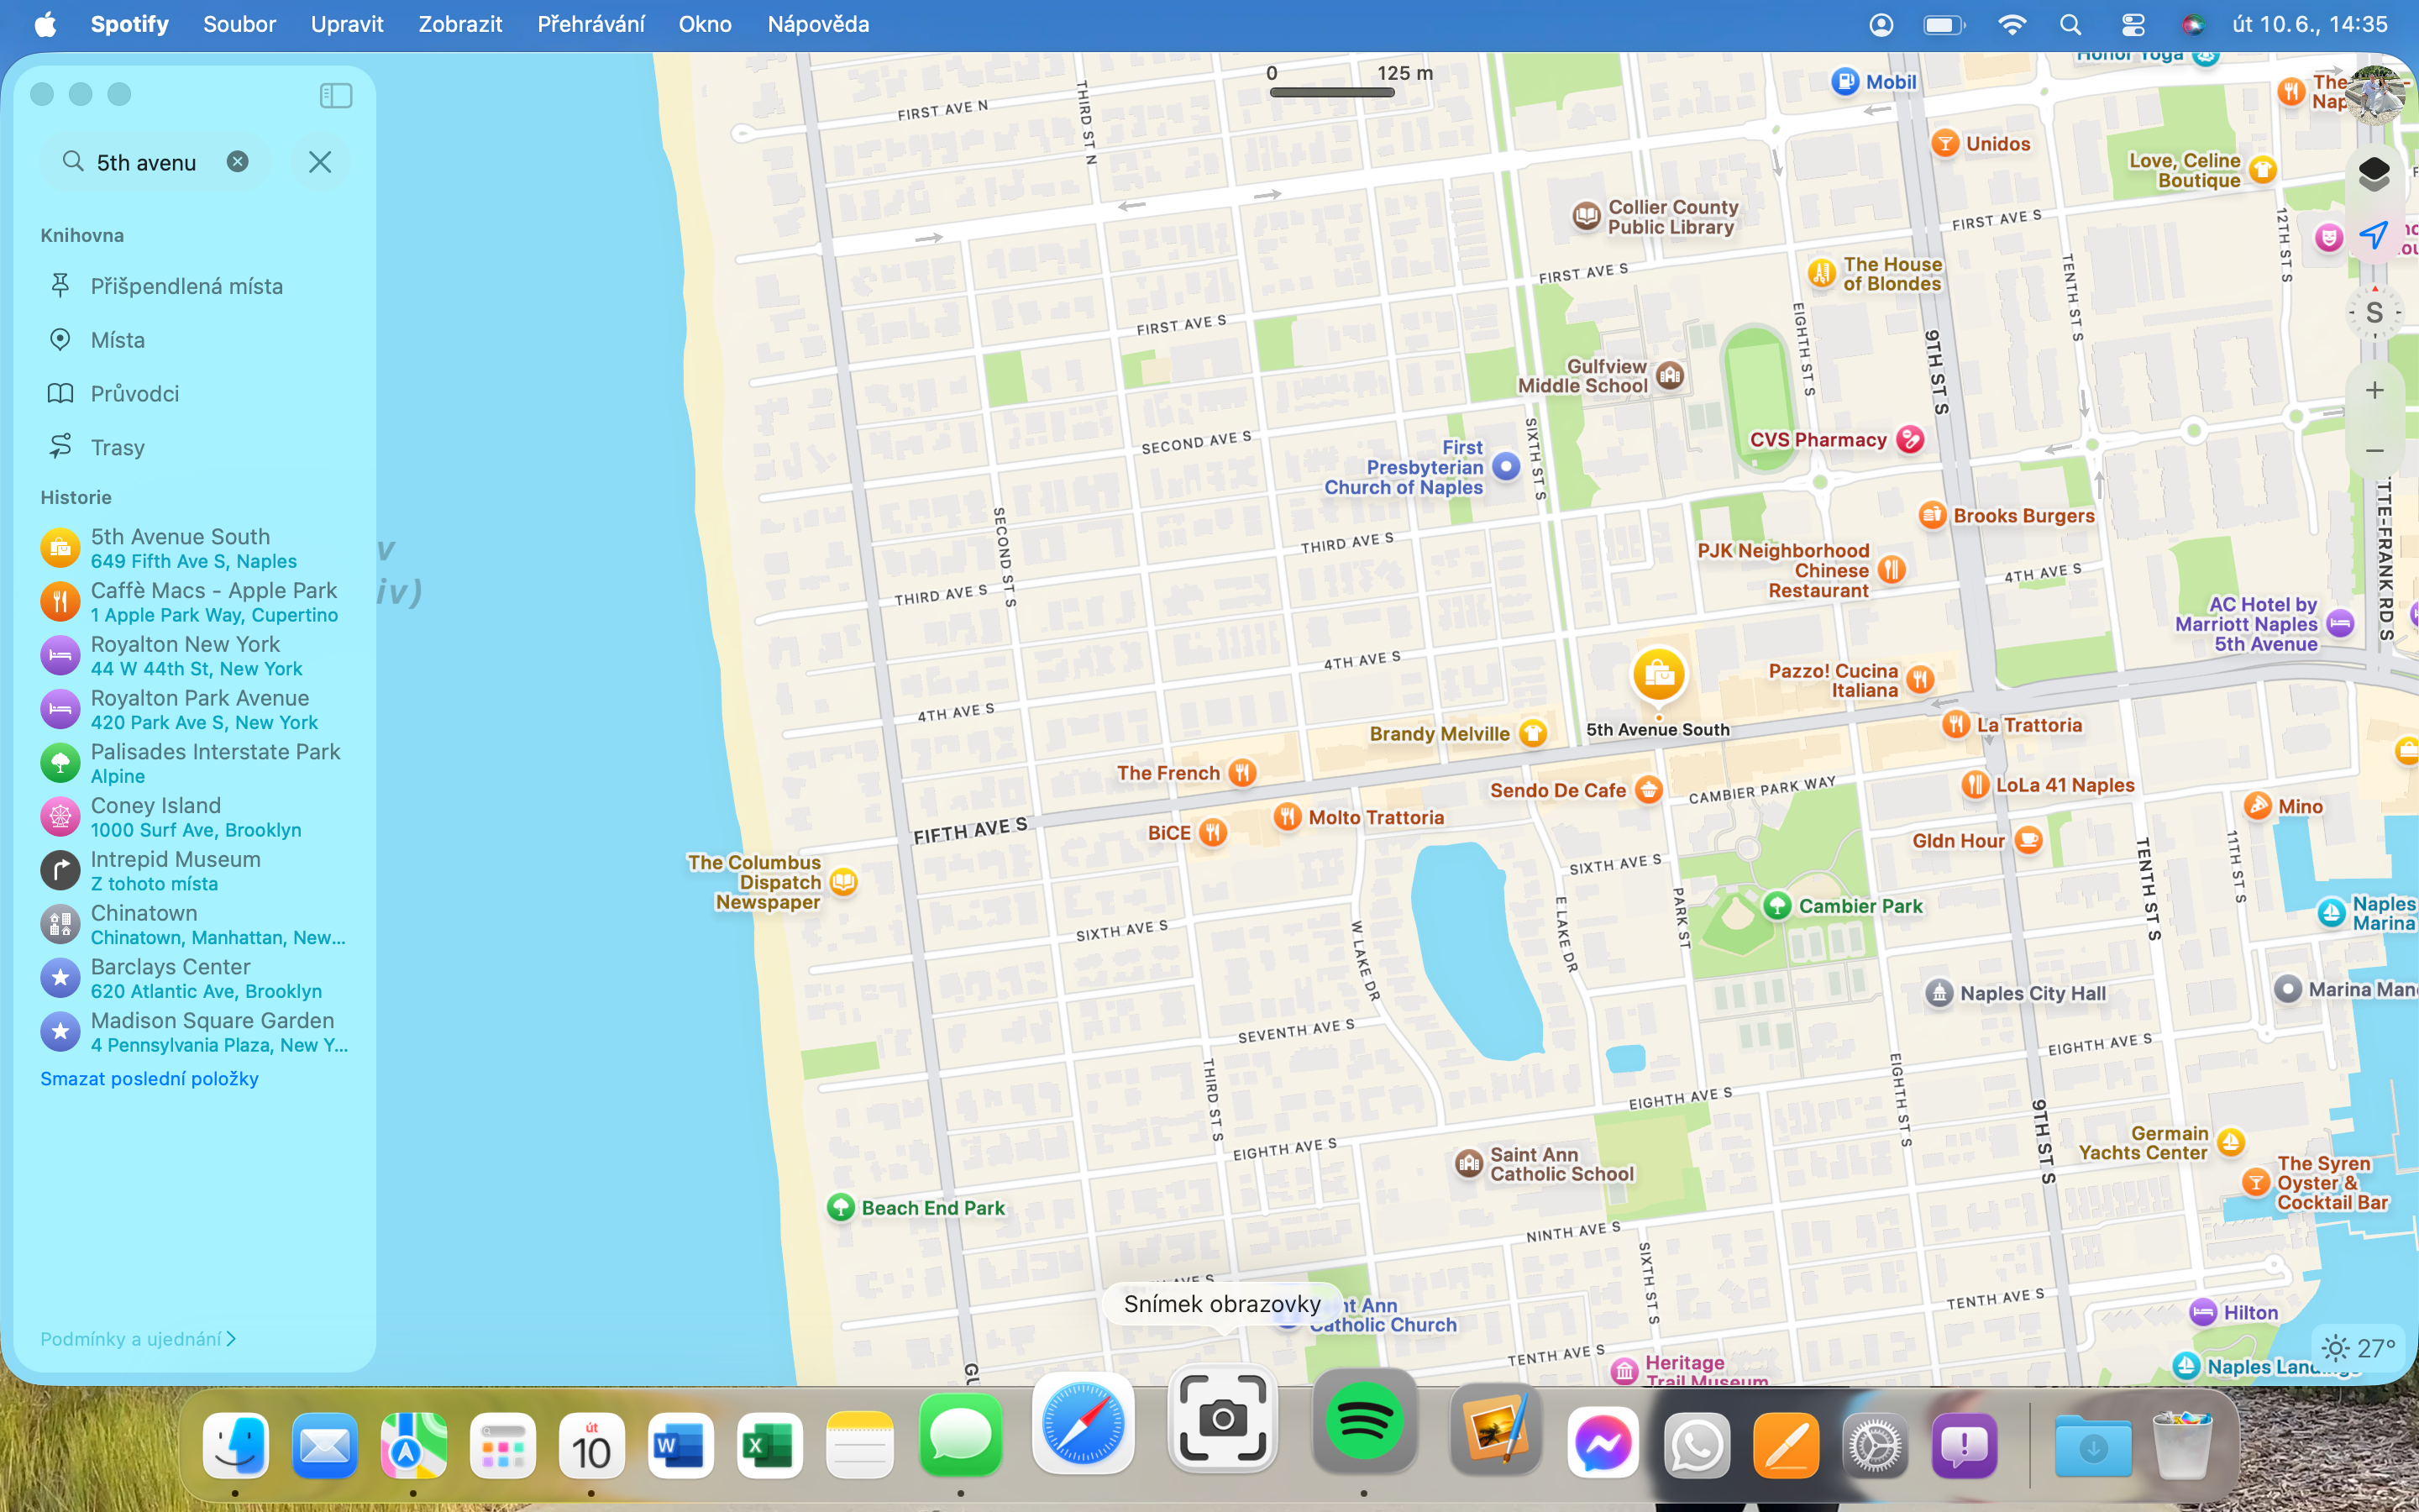Click the 27° weather indicator
Viewport: 2419px width, 1512px height.
[2359, 1348]
